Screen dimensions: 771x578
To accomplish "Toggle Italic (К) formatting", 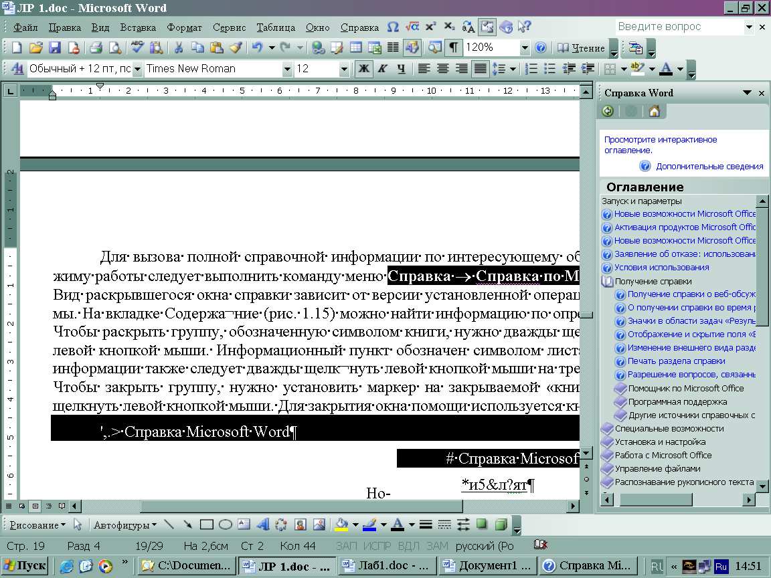I will click(x=383, y=69).
